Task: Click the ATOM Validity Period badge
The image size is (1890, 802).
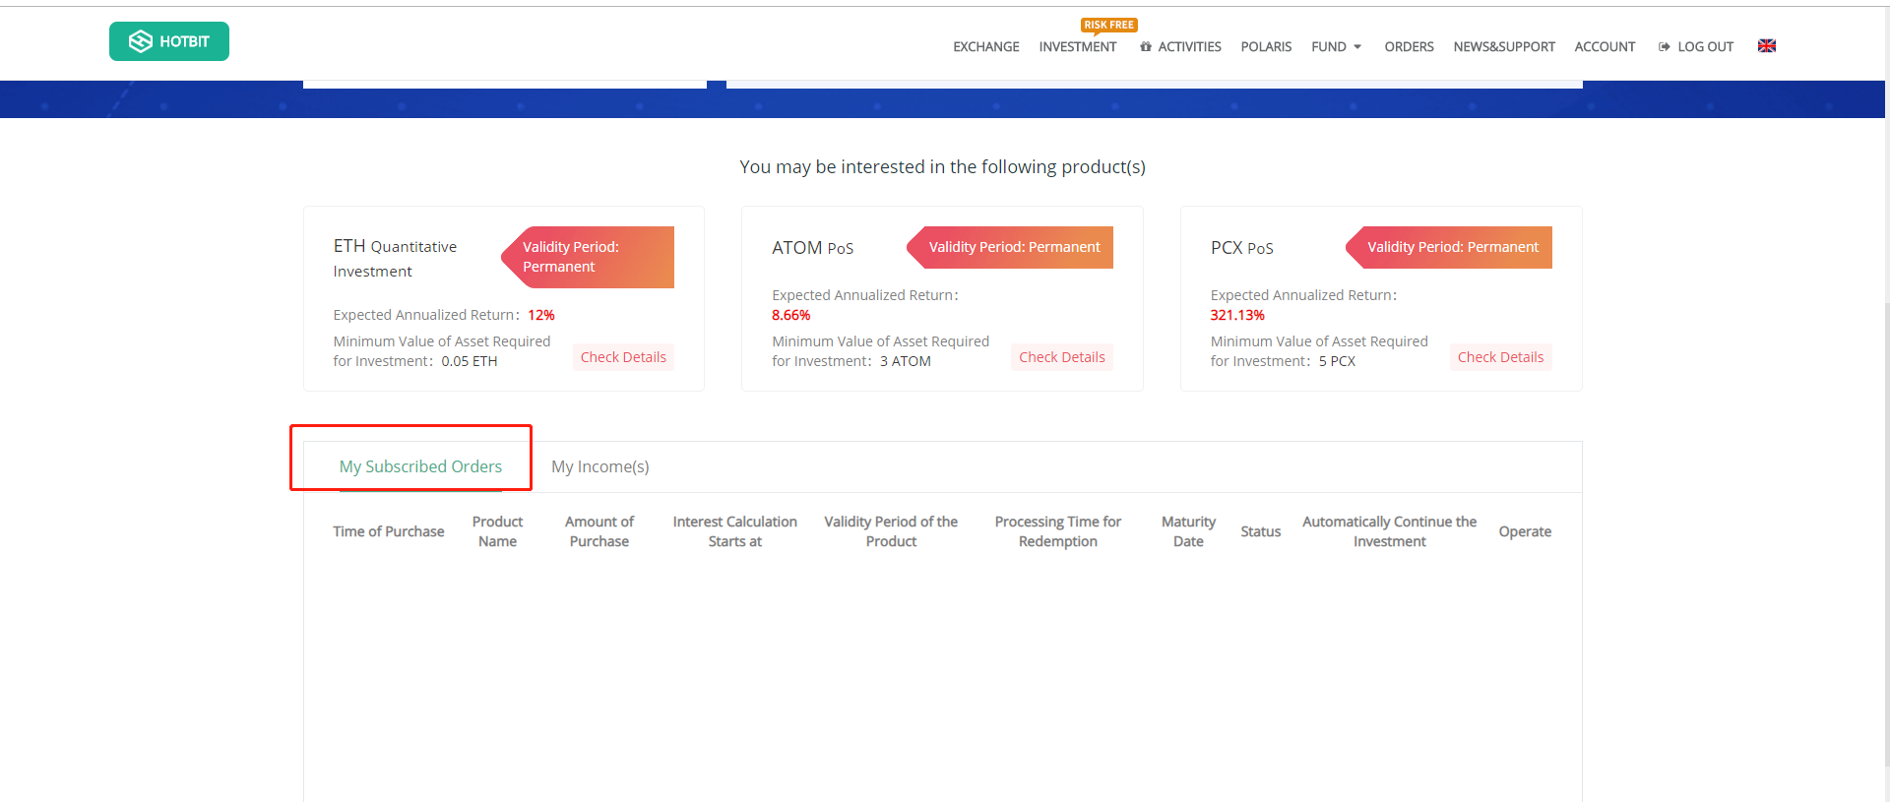Action: 1010,247
